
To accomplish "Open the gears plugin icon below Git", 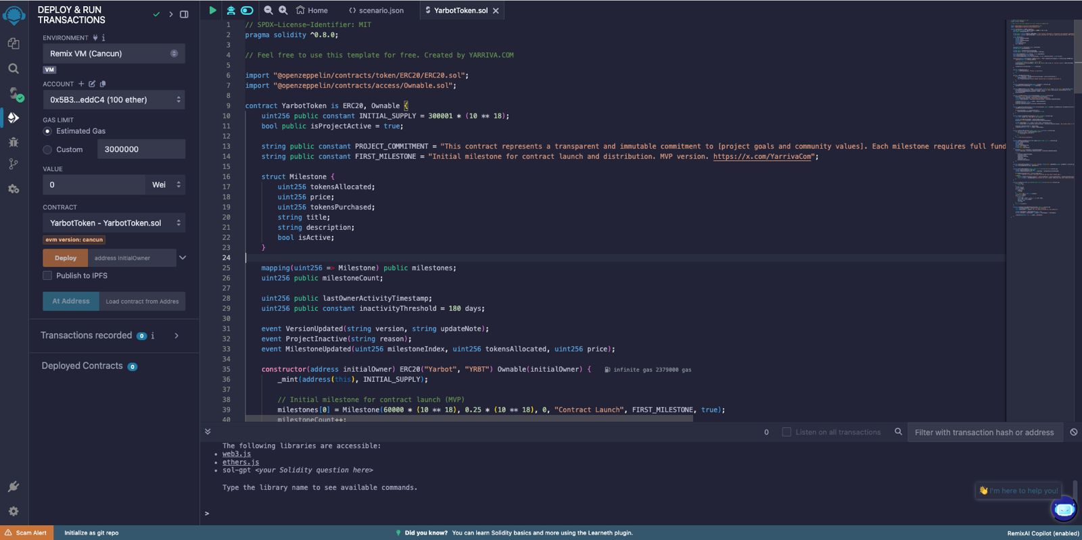I will [14, 189].
